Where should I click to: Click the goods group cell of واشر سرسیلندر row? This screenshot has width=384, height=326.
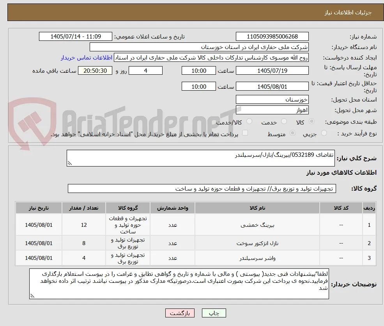pyautogui.click(x=128, y=258)
